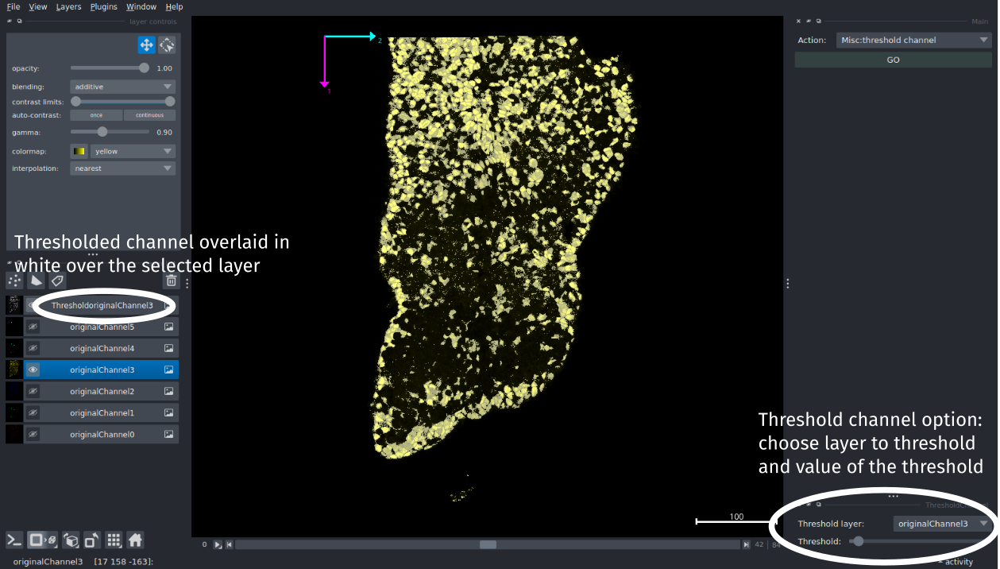
Task: Reset view with the home icon
Action: click(135, 540)
